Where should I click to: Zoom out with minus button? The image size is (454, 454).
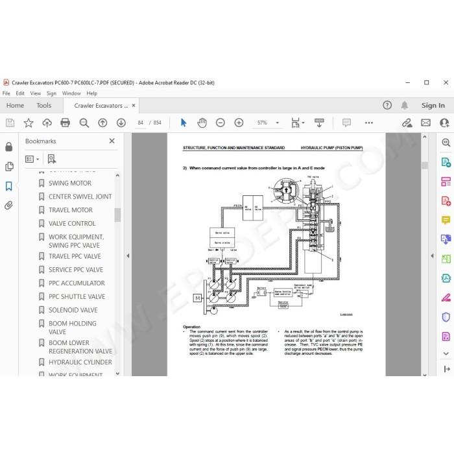[221, 123]
